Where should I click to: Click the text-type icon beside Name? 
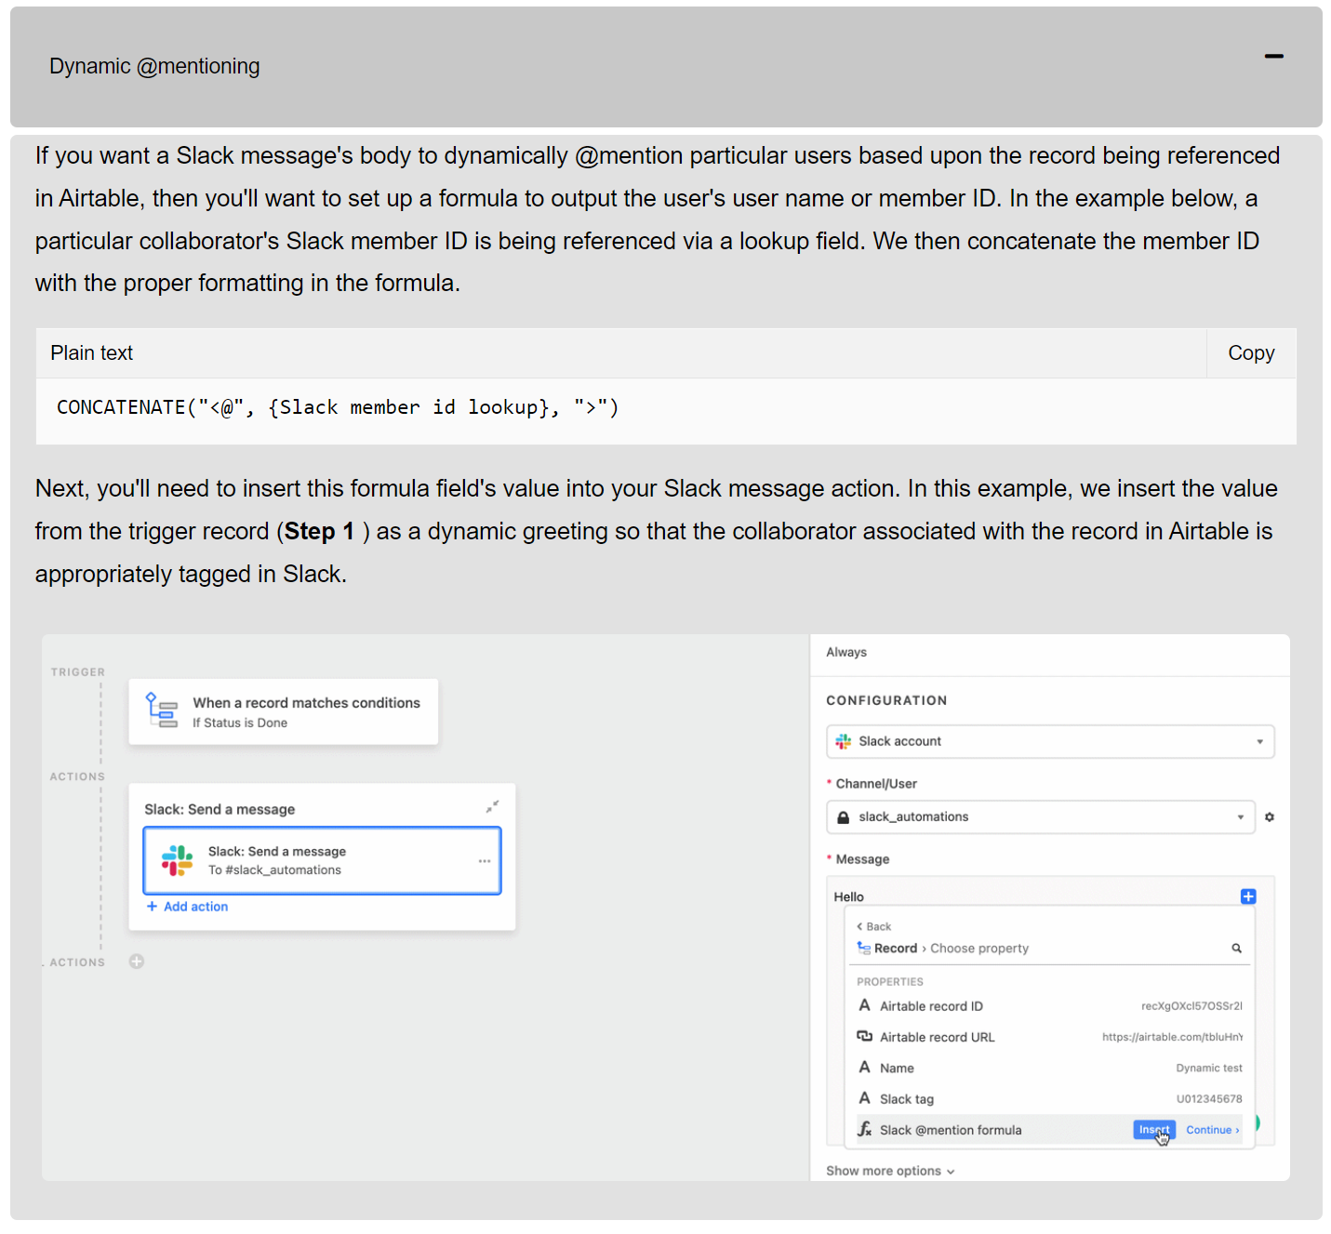[x=865, y=1068]
